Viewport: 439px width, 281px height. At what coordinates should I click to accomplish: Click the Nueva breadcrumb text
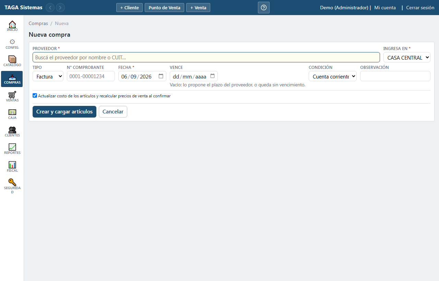point(62,23)
